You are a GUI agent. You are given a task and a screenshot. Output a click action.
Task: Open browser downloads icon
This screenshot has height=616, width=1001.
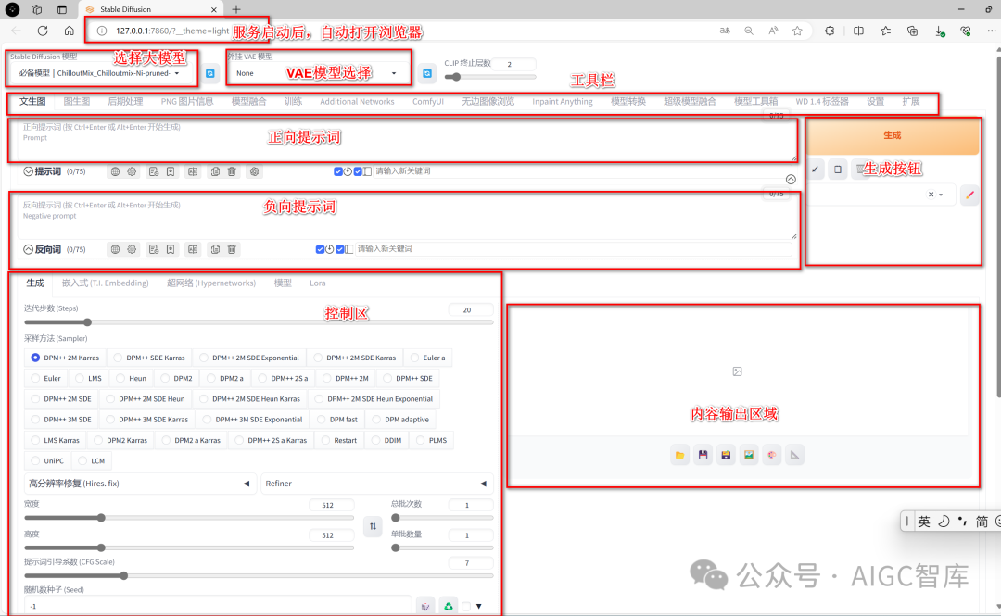939,31
